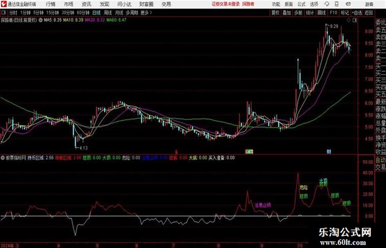Open the mail envelope icon
The width and height of the screenshot is (386, 248).
(x=348, y=4)
